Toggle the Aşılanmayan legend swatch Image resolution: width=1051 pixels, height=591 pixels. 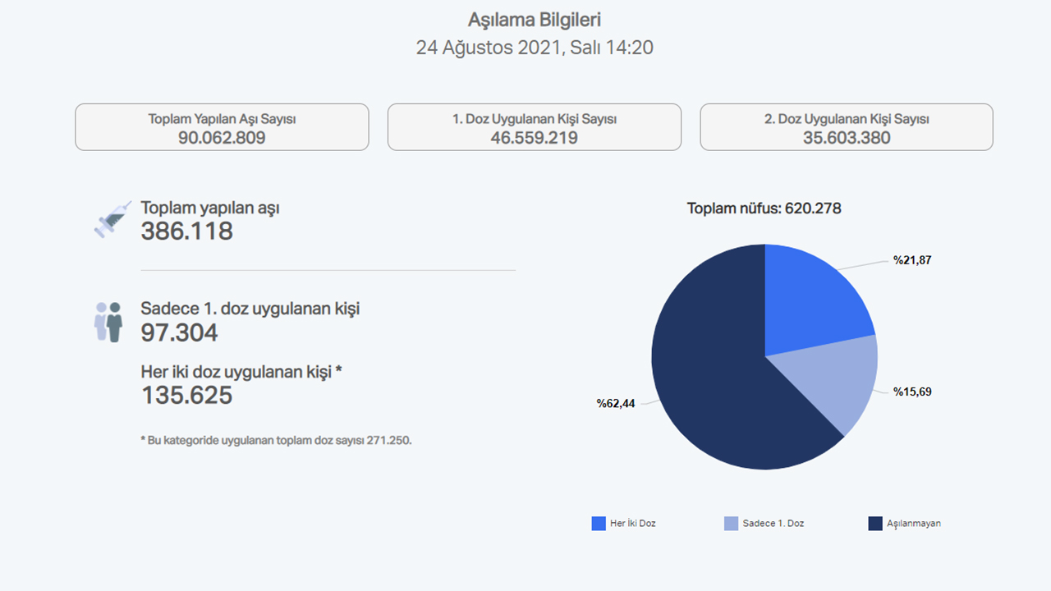point(875,524)
